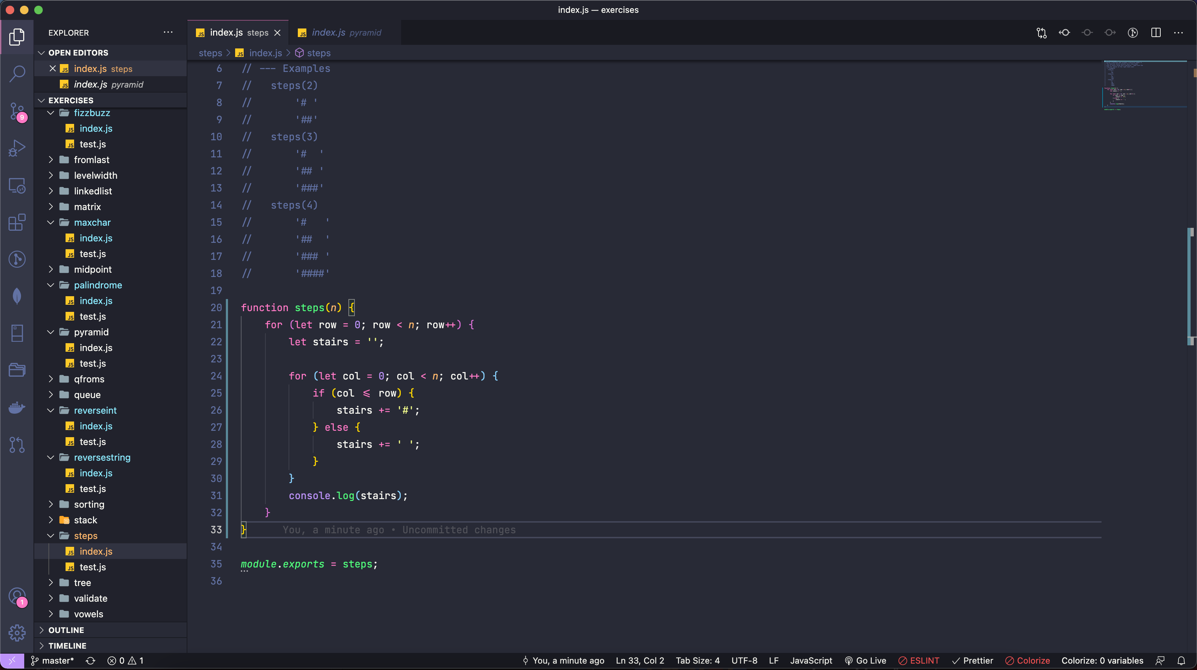Toggle Colorize in the status bar

pos(1027,661)
